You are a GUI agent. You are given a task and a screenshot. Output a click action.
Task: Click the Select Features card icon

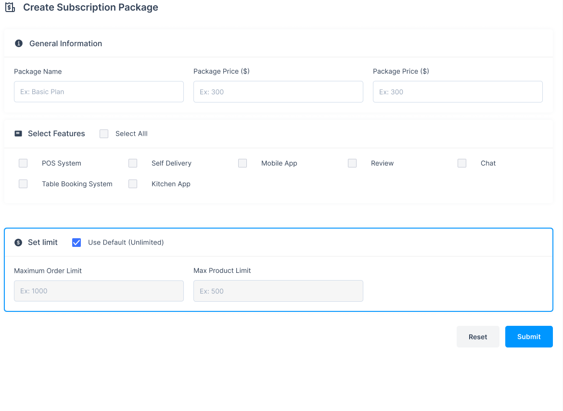click(18, 134)
